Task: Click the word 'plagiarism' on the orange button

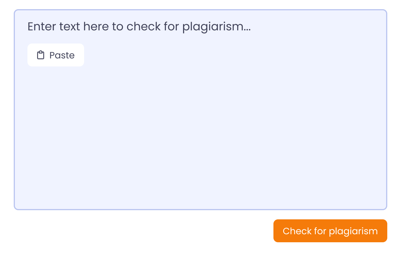Action: [353, 231]
